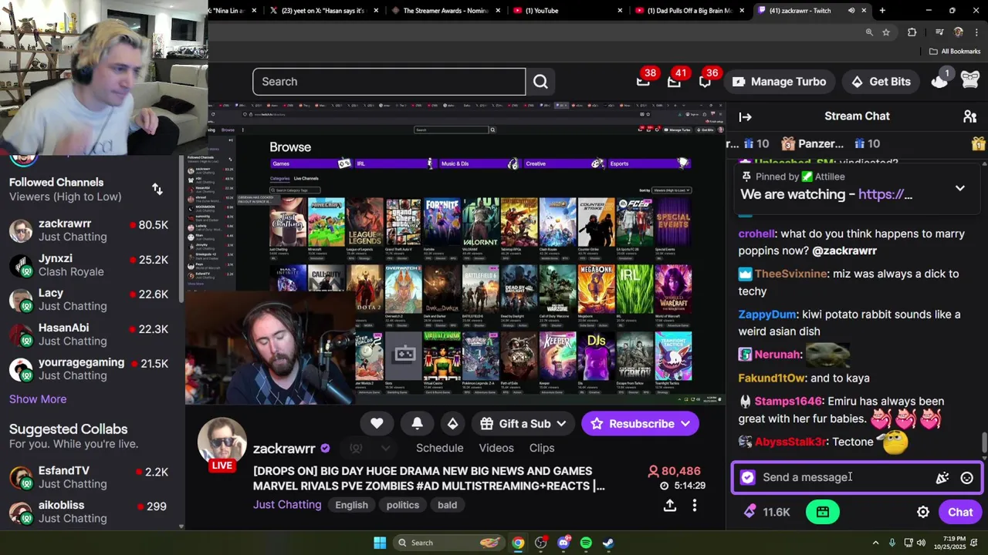Screen dimensions: 988x555
Task: Open yourragegaming in followed channels
Action: tap(91, 369)
